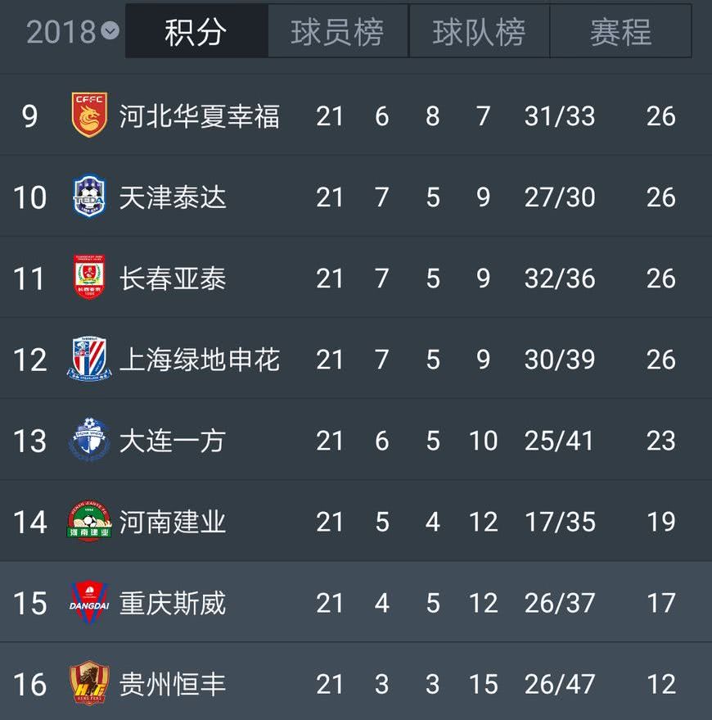This screenshot has width=712, height=720.
Task: Click the Guizhou Hengfeng club badge
Action: click(x=88, y=684)
